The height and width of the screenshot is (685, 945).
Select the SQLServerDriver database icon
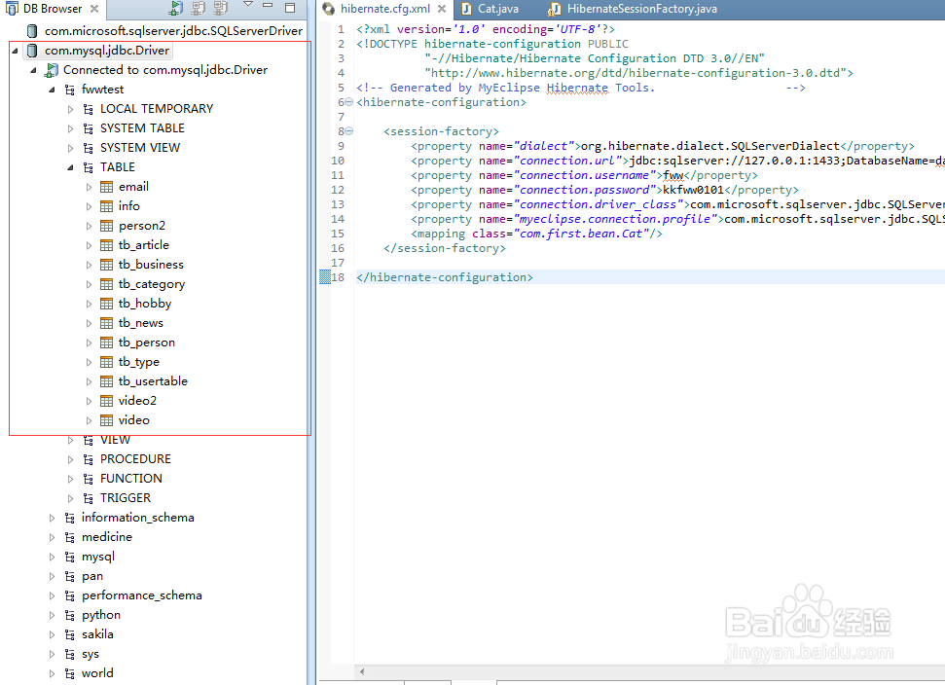point(32,31)
